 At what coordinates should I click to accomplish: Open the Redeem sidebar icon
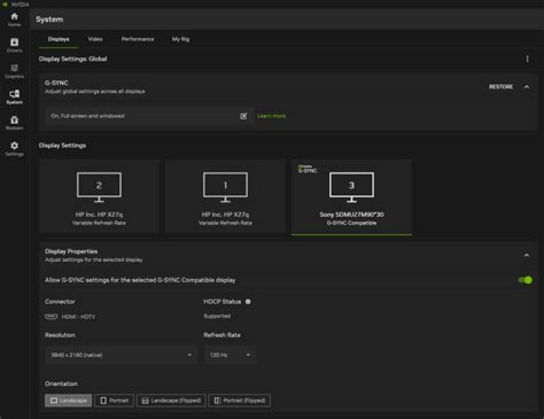point(14,123)
